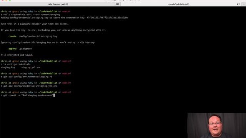Click the rails credentials:edit command line
246x138 pixels.
[x=30, y=15]
